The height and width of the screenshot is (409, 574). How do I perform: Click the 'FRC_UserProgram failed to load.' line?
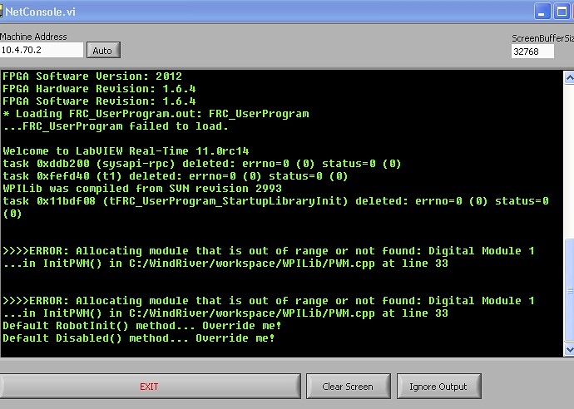(x=116, y=126)
